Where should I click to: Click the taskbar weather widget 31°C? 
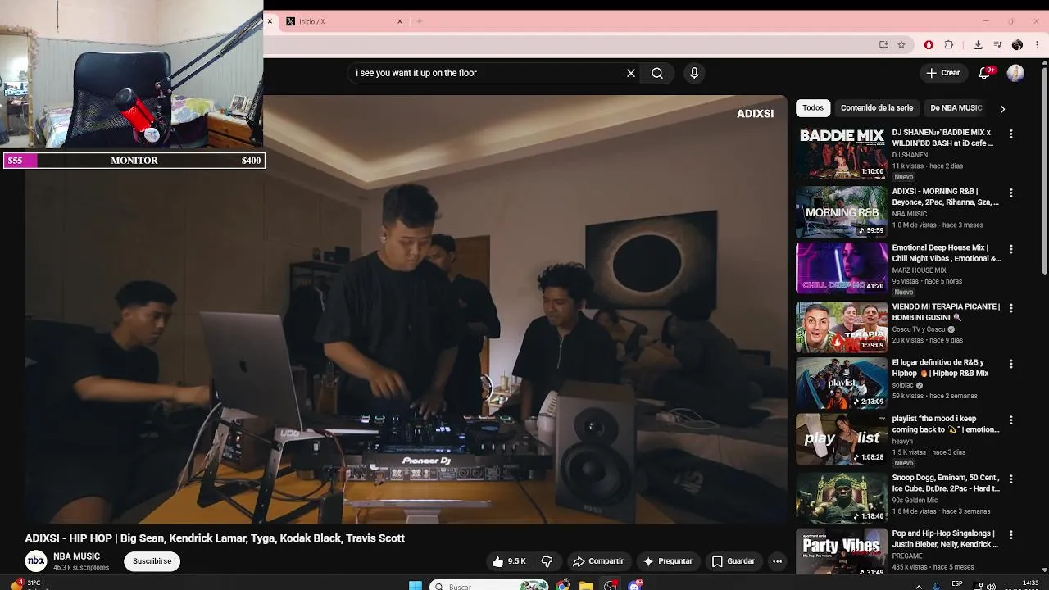(x=25, y=584)
